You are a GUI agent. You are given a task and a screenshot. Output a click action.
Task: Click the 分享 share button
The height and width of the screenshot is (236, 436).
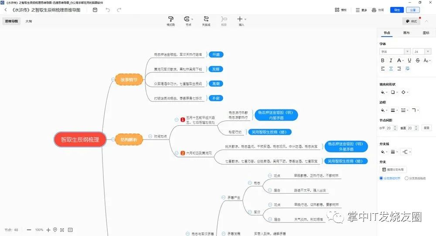[413, 10]
